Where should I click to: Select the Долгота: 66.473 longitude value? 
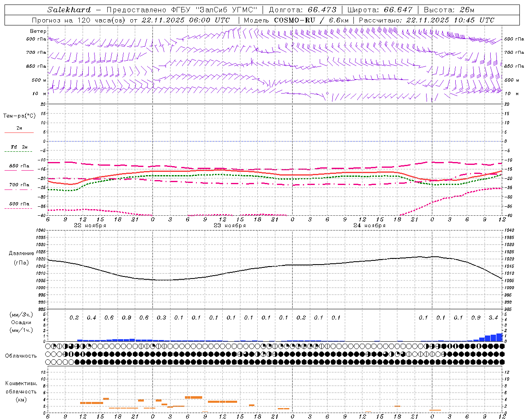[x=302, y=10]
